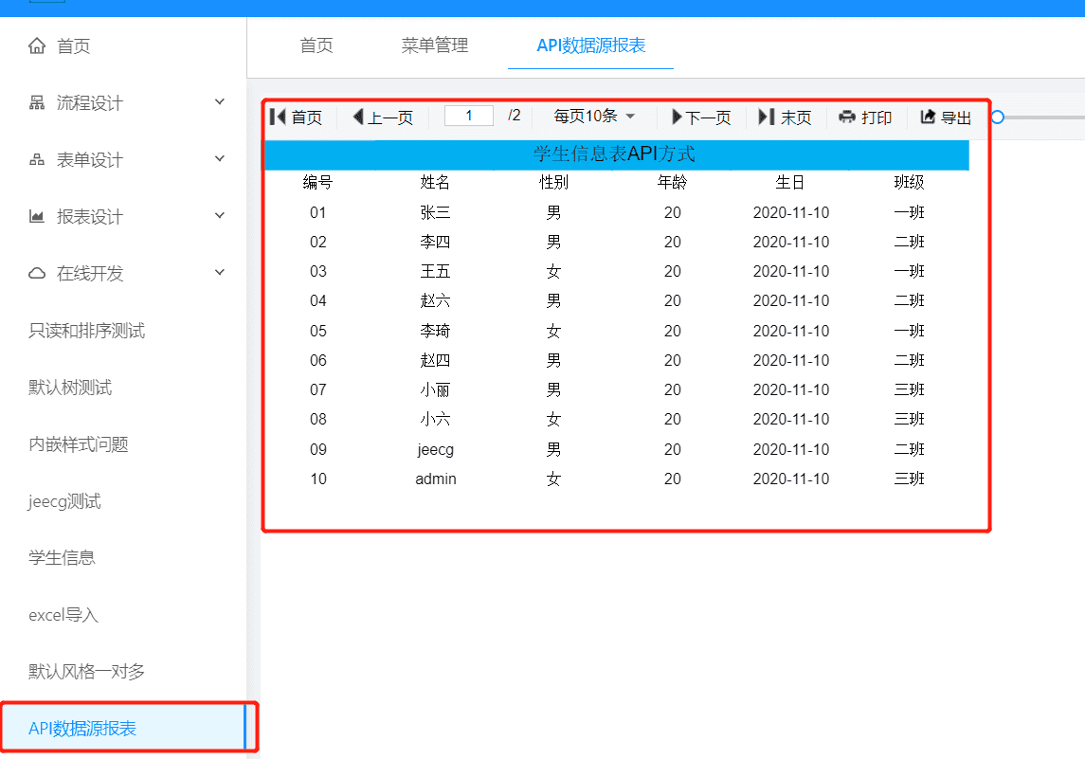Screen dimensions: 1085x759
Task: Click the page number input field
Action: click(x=468, y=116)
